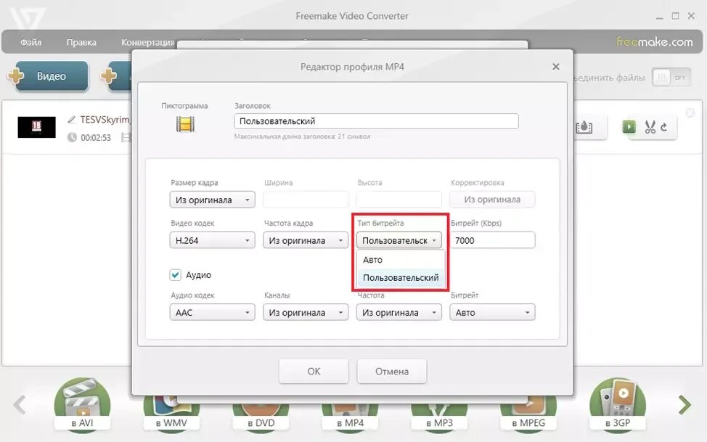Open the Конвертация menu
Viewport: 707px width, 442px height.
point(147,42)
